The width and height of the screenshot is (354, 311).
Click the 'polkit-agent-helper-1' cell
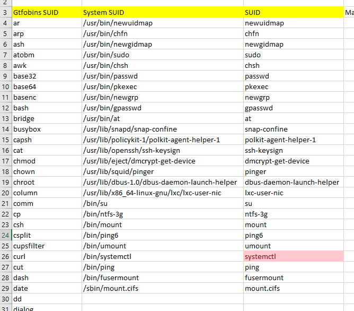tap(294, 140)
